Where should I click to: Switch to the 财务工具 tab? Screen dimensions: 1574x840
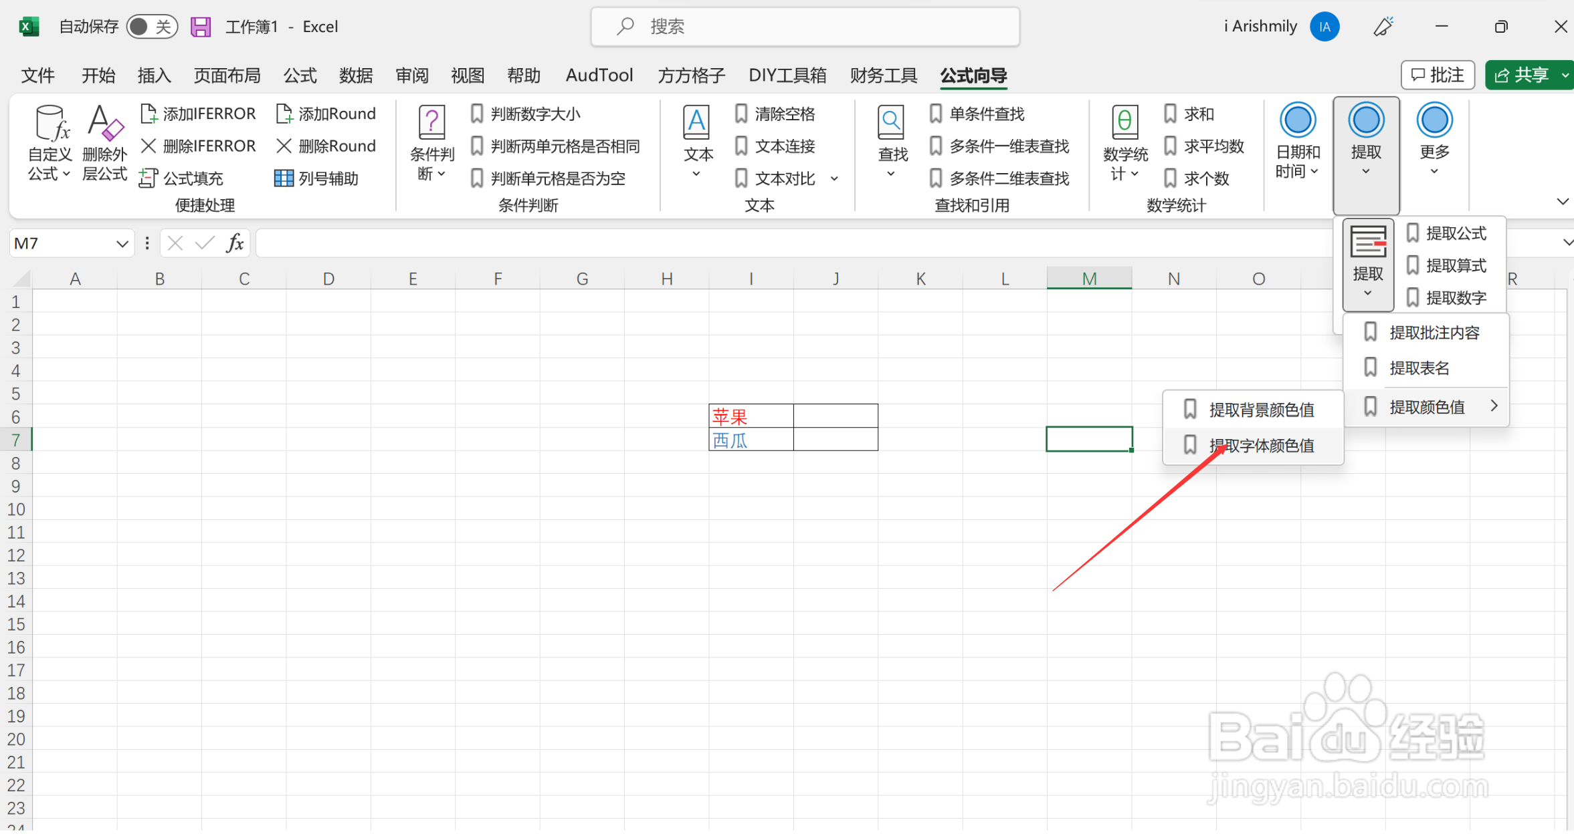(x=884, y=76)
